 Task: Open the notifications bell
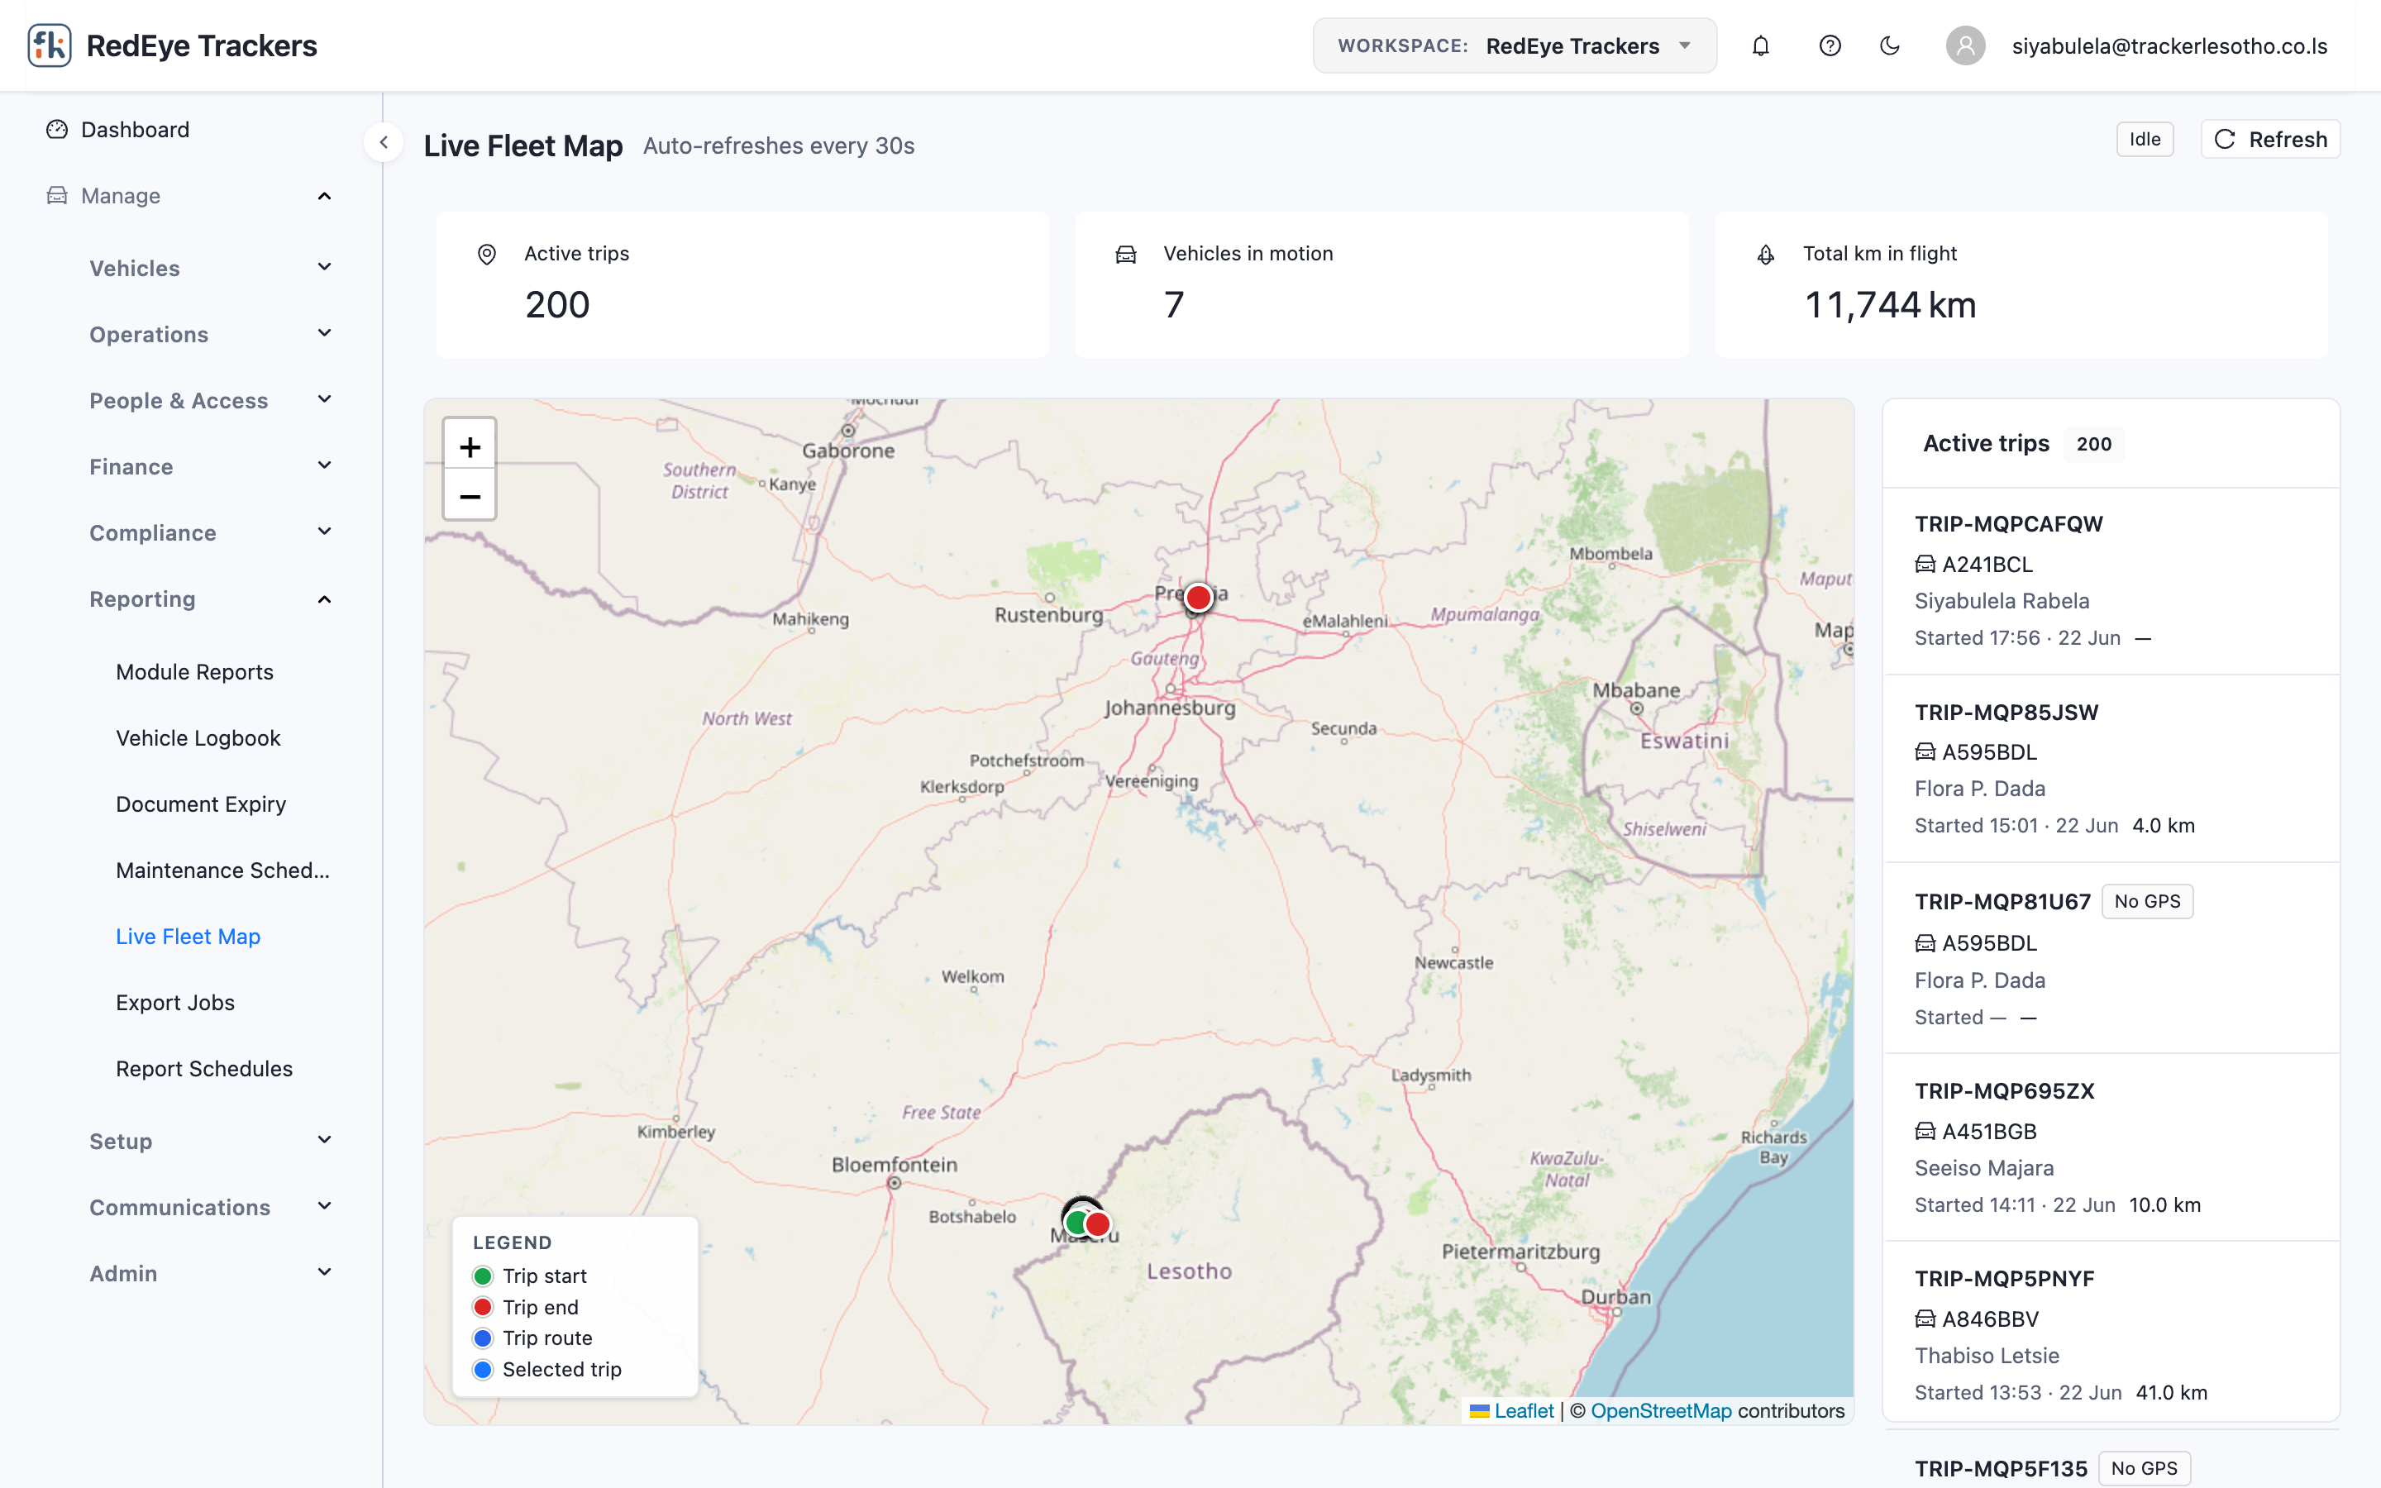[x=1760, y=46]
